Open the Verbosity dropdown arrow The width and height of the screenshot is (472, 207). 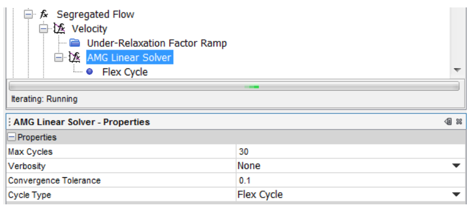456,166
